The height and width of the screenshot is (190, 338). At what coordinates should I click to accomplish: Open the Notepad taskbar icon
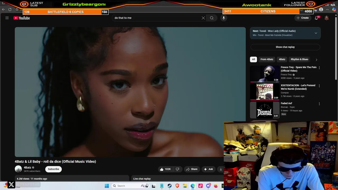[162, 186]
